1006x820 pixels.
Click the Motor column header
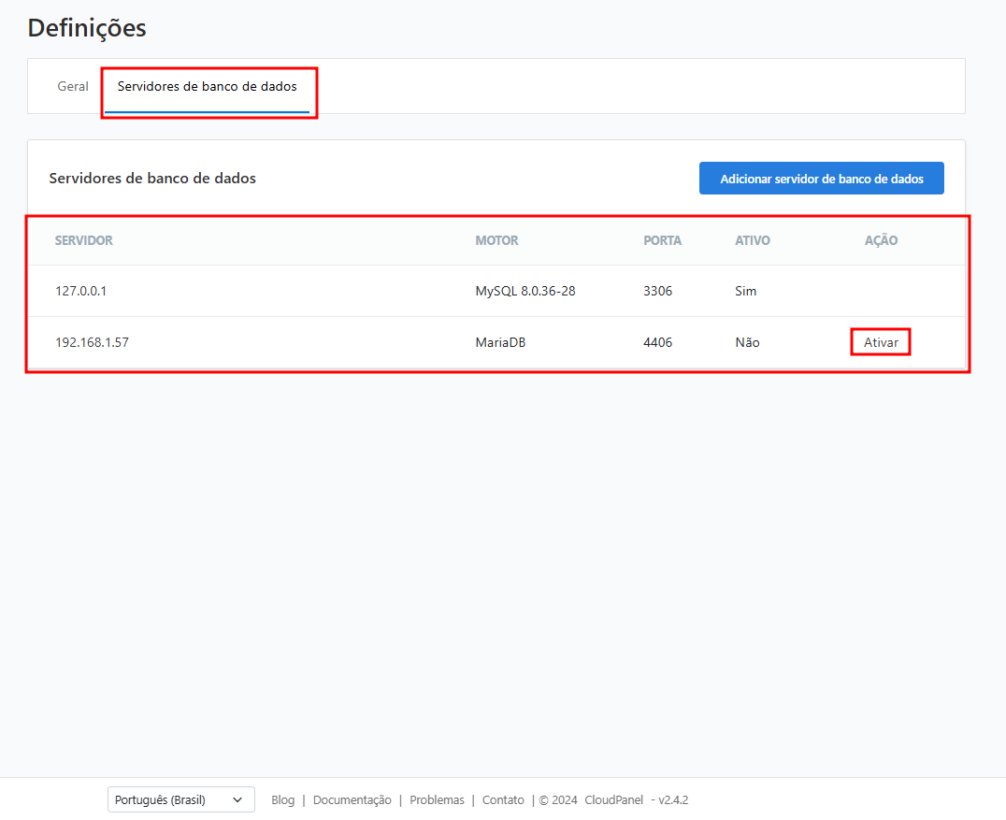(x=496, y=240)
